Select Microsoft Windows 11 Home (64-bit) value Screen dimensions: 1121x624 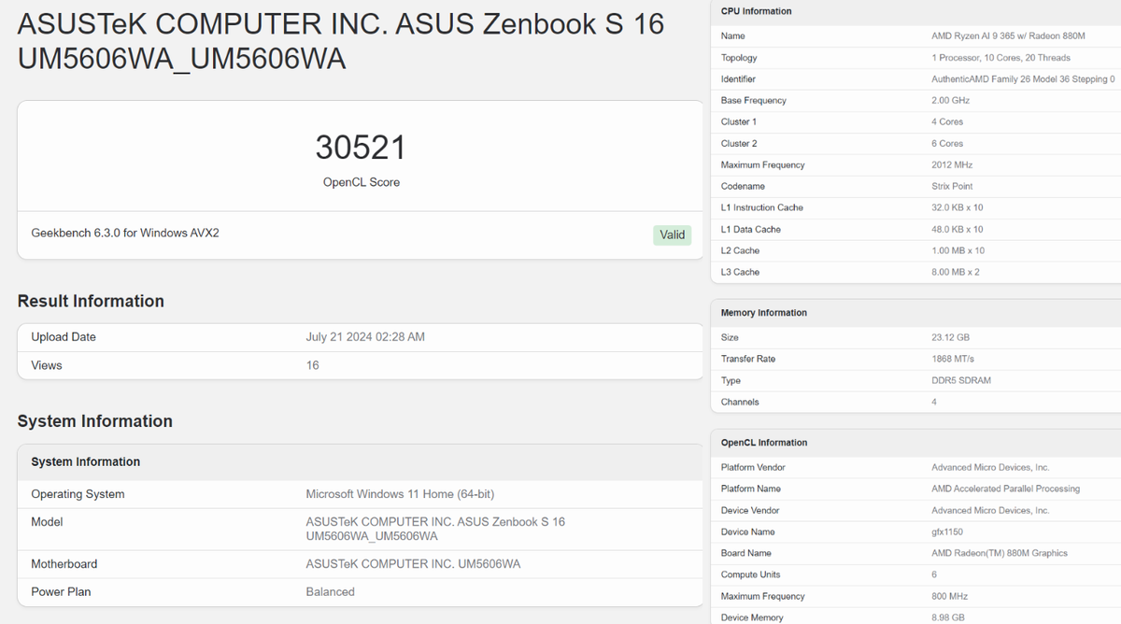tap(400, 494)
